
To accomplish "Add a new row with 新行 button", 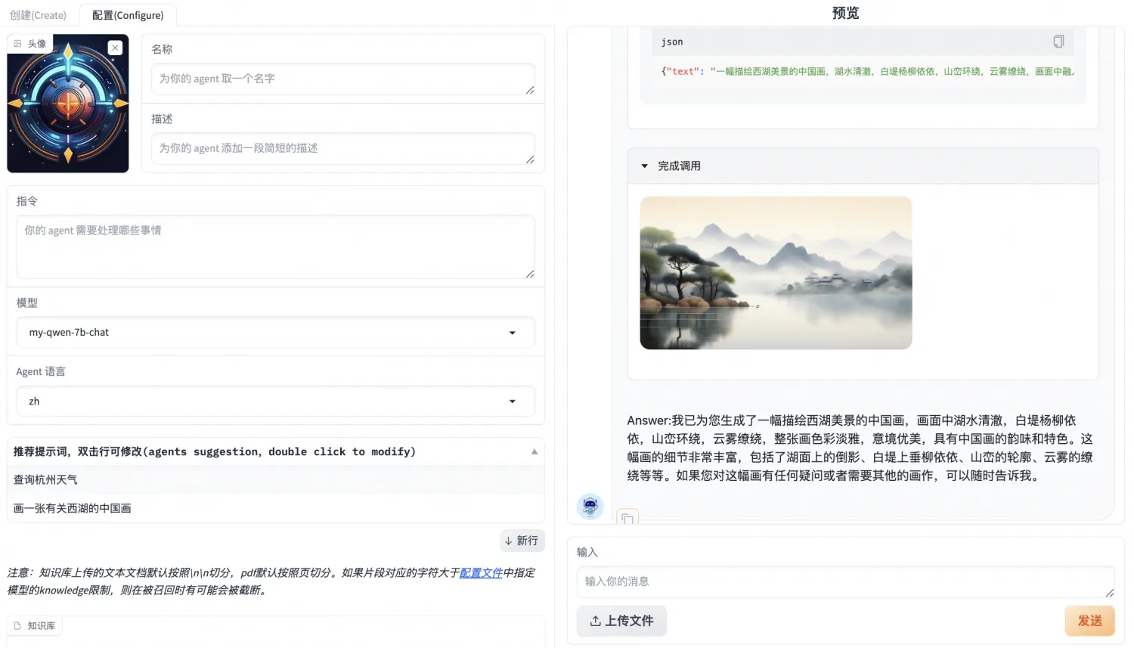I will point(522,541).
